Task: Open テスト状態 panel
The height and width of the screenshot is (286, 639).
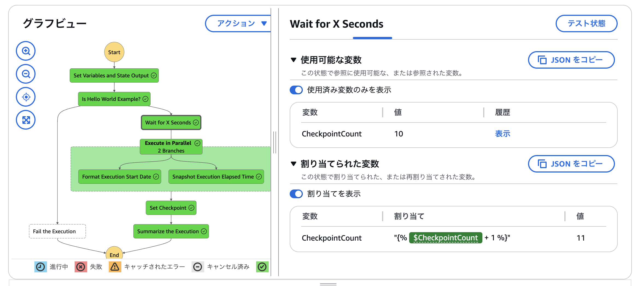Action: 586,24
